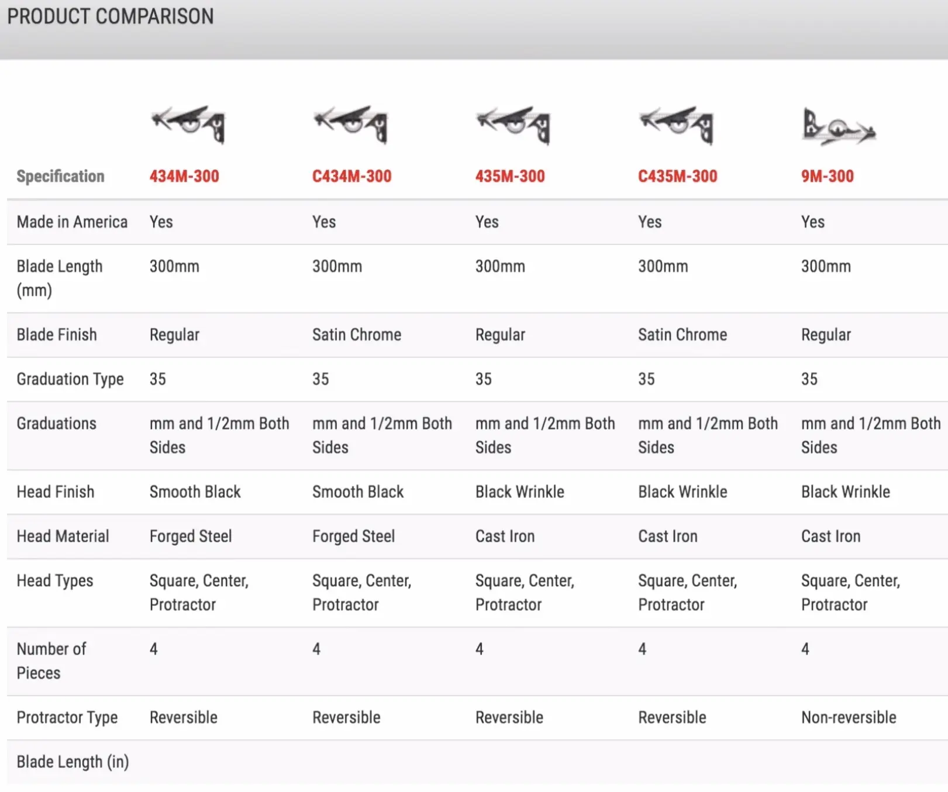Select the Head Material row label
The image size is (948, 792).
63,536
